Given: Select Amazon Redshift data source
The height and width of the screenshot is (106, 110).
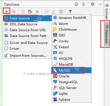Looking at the screenshot, I should (x=72, y=18).
